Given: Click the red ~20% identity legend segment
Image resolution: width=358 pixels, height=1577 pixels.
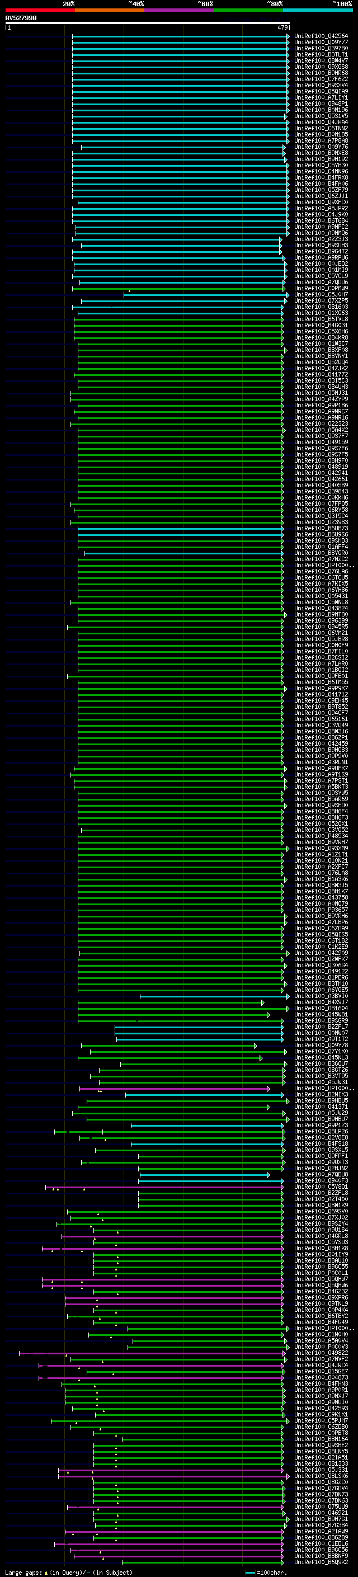Looking at the screenshot, I should click(40, 10).
